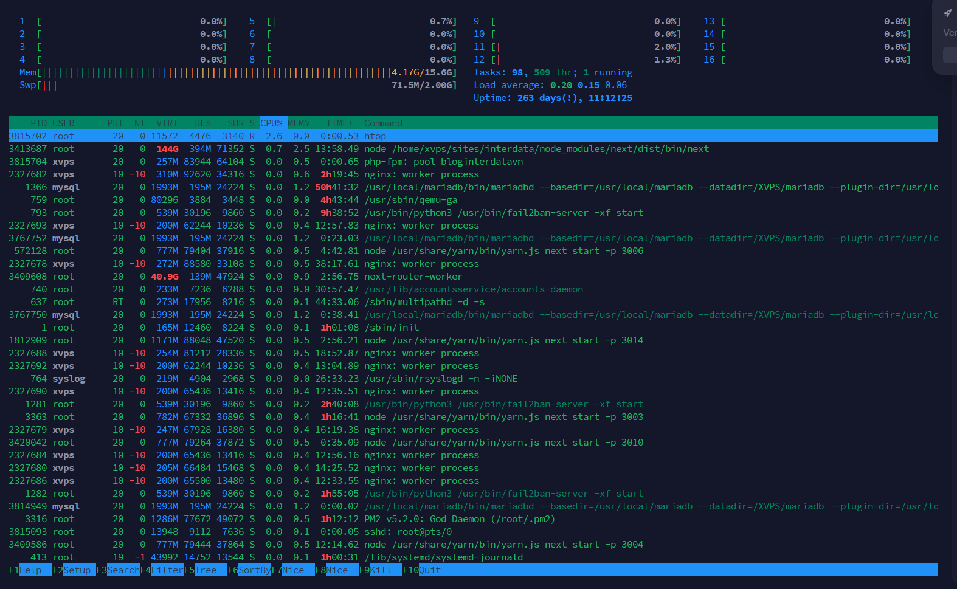957x589 pixels.
Task: Click the 50h41:32 TIME+ value
Action: (x=337, y=187)
